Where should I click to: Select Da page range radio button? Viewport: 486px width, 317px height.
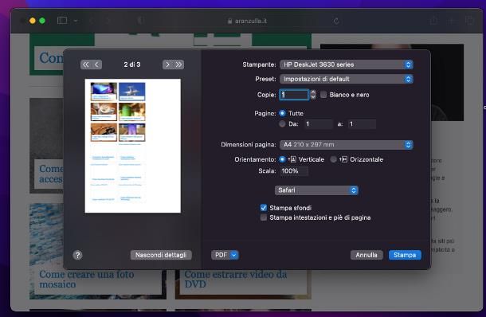coord(282,124)
